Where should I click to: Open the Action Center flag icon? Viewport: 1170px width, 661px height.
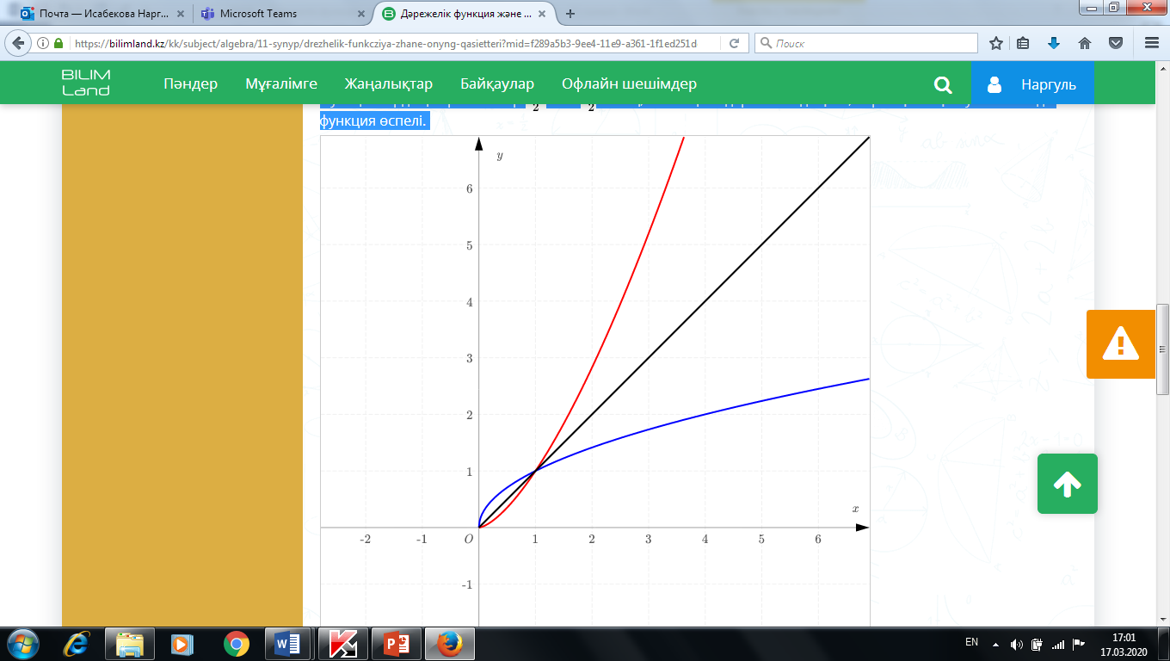[x=1078, y=644]
